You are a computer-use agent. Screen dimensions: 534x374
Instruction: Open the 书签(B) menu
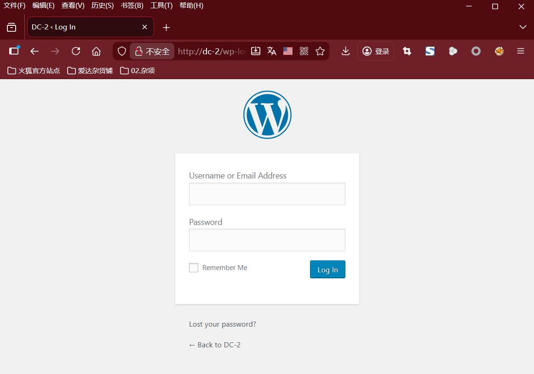click(132, 6)
